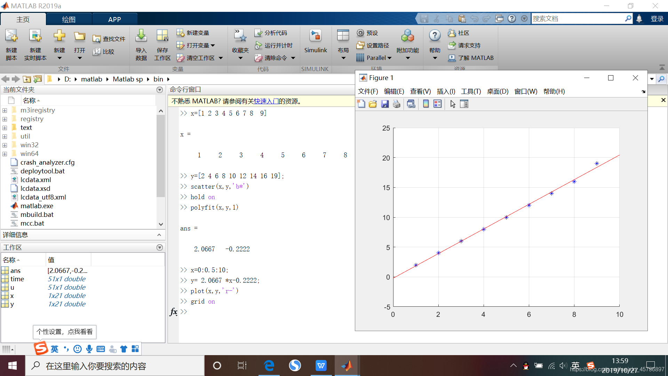Screen dimensions: 668x376
Task: Click the 新建实时脚本 (New Live Script) icon
Action: click(35, 36)
